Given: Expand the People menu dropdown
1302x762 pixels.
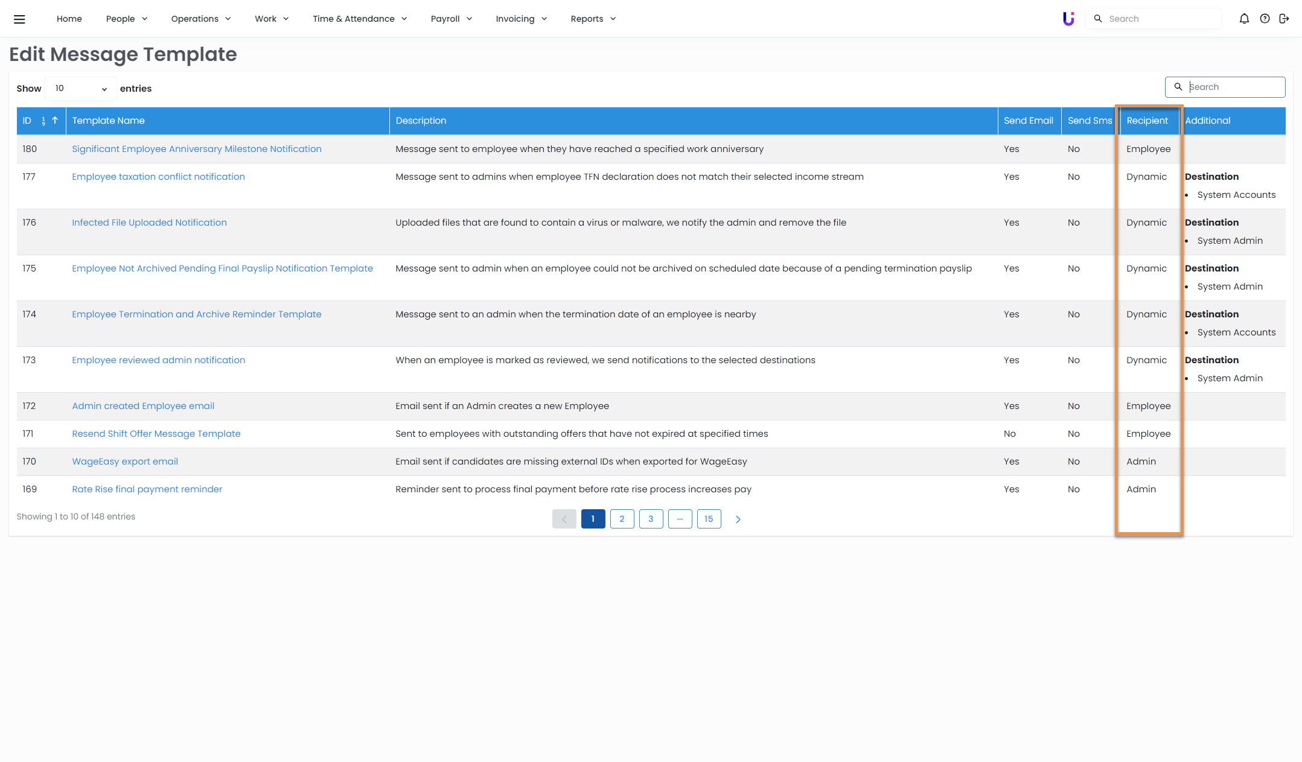Looking at the screenshot, I should (x=127, y=19).
